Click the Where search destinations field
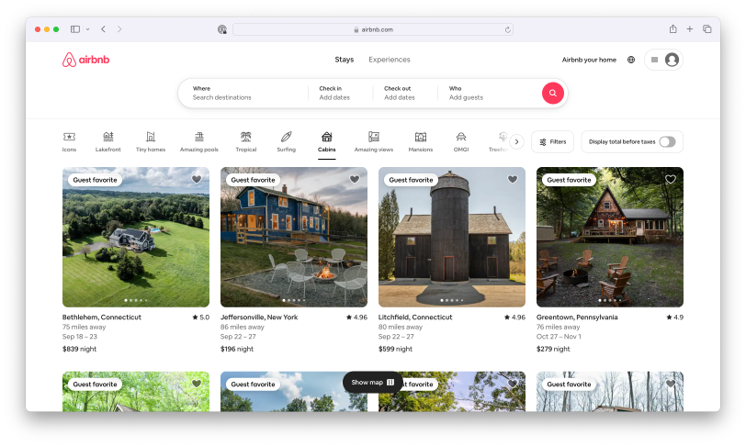Viewport: 746px width, 446px height. pyautogui.click(x=243, y=93)
